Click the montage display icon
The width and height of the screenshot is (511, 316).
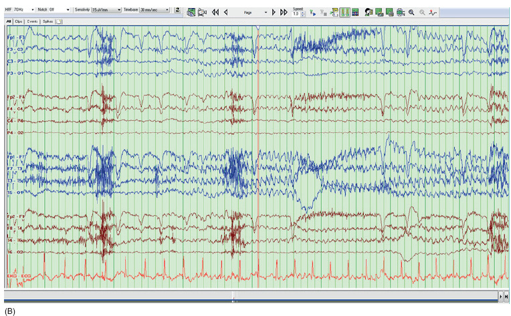click(191, 12)
